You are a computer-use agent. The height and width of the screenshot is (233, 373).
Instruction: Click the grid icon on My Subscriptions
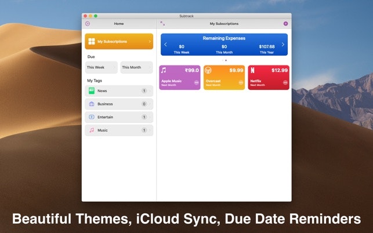92,41
